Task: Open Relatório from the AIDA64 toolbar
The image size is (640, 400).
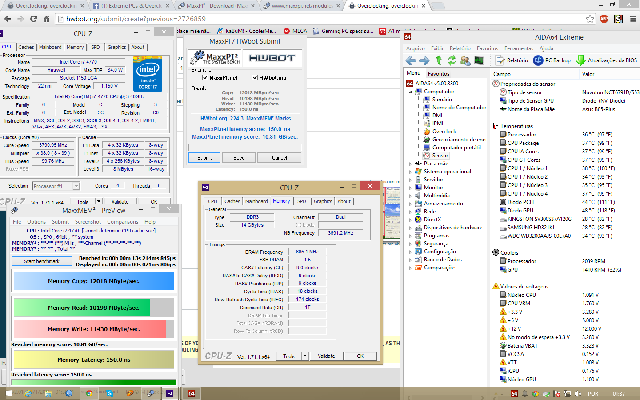Action: (512, 60)
